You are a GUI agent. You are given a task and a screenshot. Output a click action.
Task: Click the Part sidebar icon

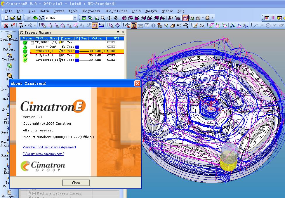pos(9,67)
